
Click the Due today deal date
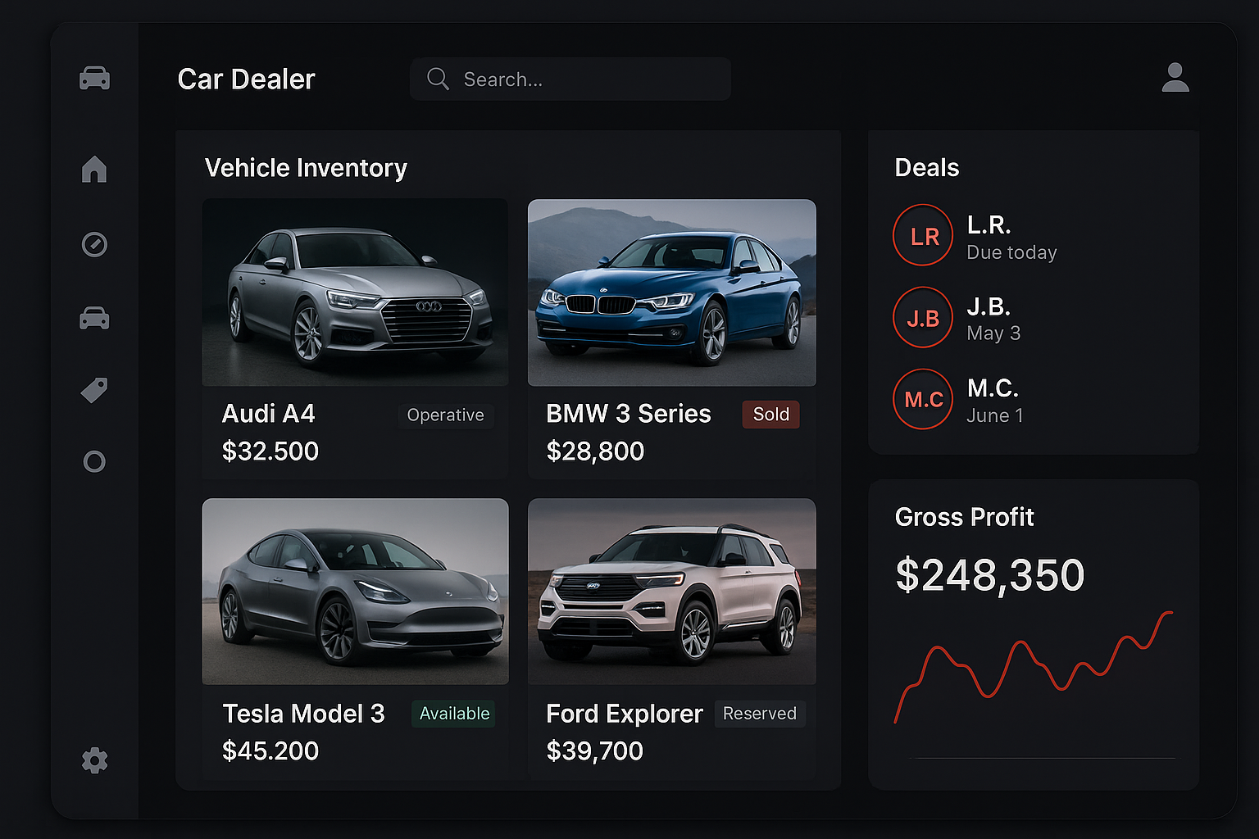(1012, 252)
